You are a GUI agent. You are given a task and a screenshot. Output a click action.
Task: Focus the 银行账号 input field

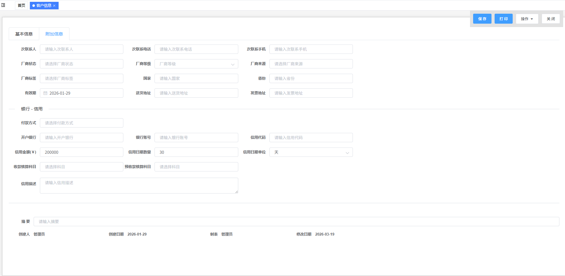[196, 138]
